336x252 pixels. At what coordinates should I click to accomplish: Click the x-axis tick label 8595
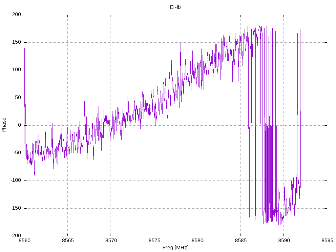[327, 241]
